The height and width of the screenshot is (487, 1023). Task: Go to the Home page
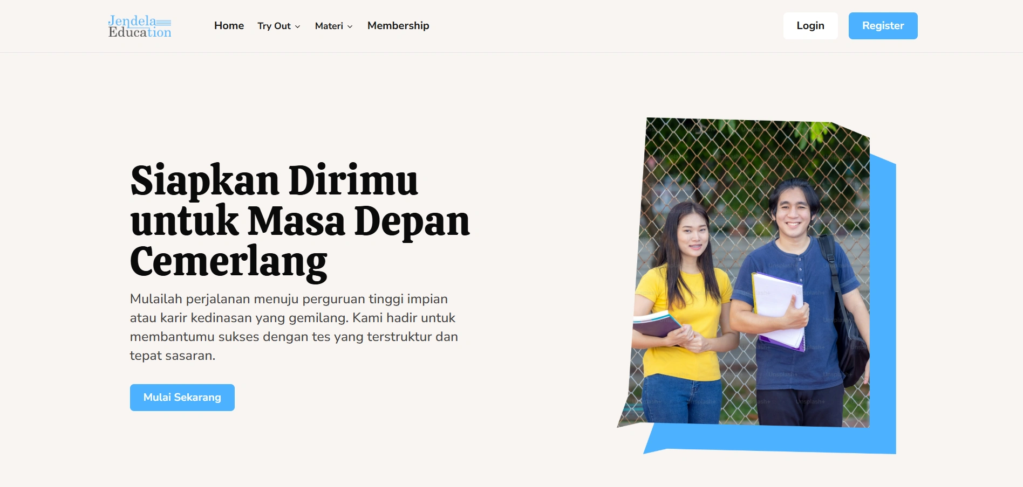click(x=229, y=26)
